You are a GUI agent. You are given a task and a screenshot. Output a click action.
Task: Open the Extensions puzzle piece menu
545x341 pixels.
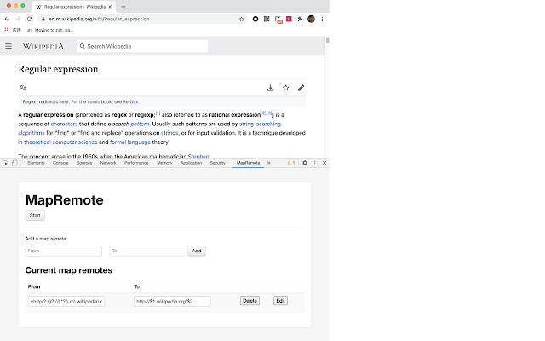(x=300, y=19)
